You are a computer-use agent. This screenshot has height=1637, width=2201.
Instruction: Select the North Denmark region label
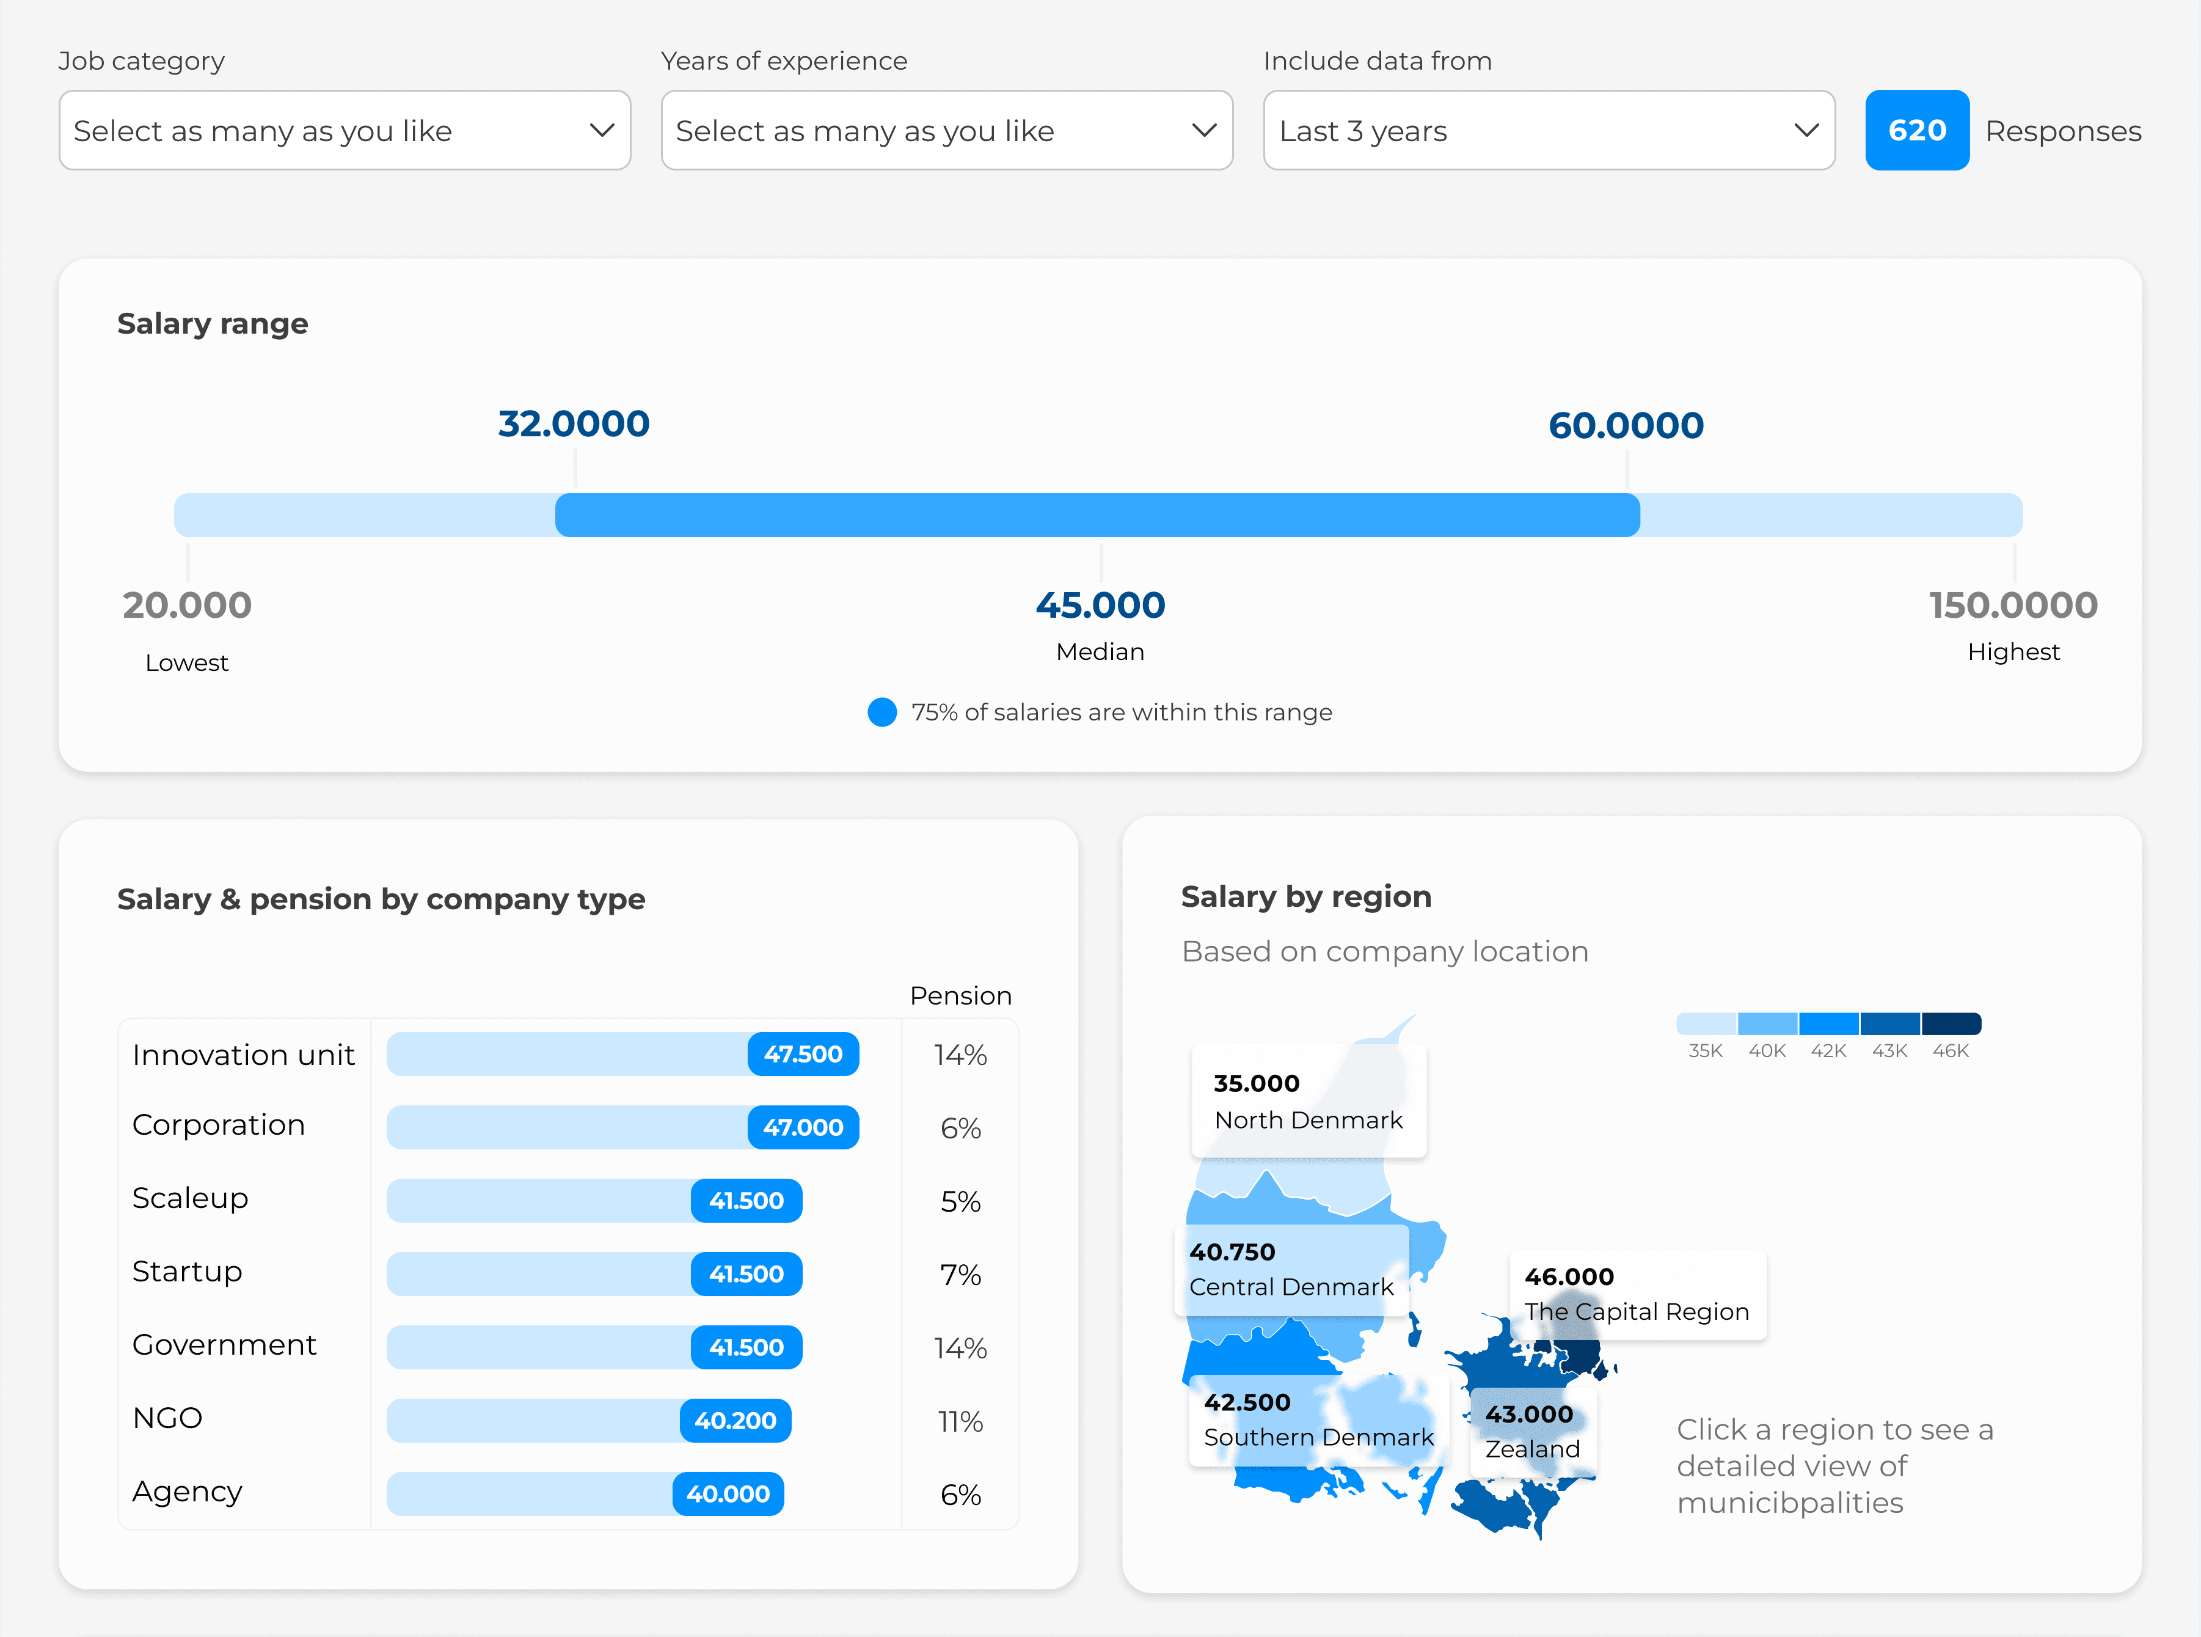tap(1307, 1101)
